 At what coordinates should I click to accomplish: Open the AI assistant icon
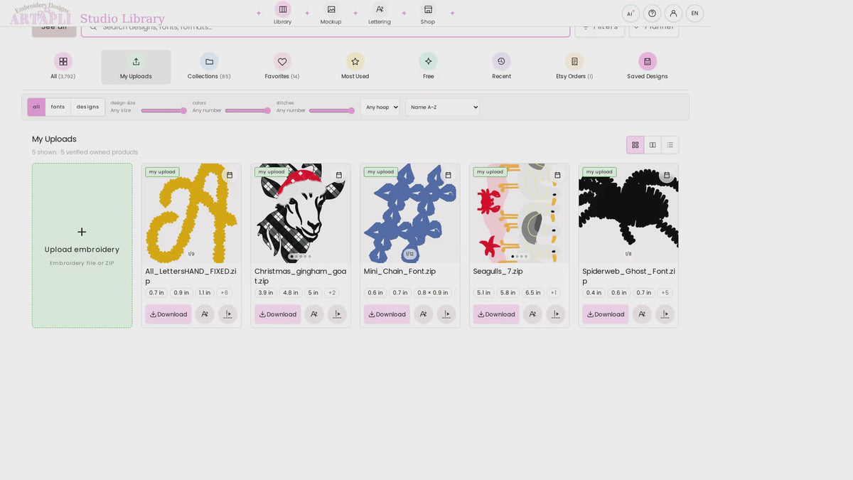point(631,14)
